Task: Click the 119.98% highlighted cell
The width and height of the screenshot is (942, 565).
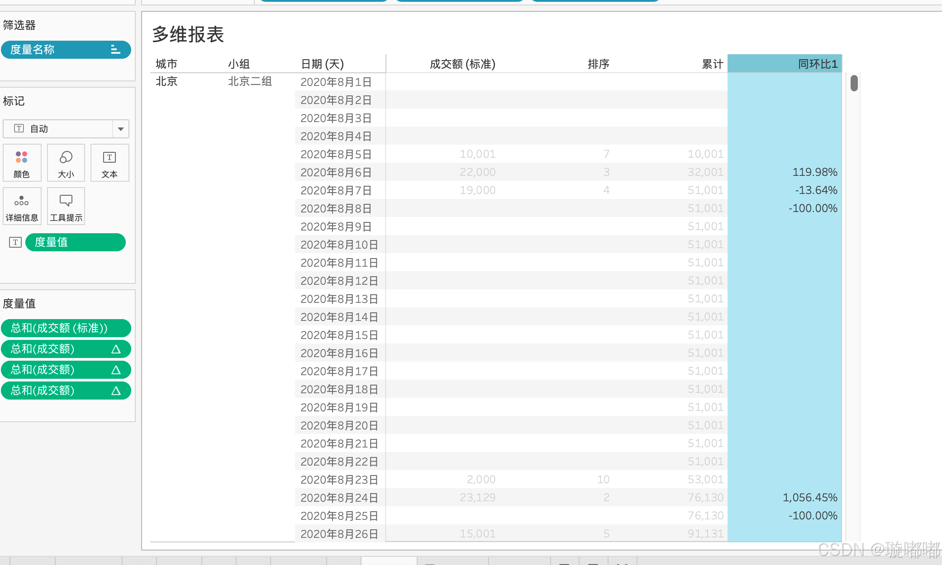Action: tap(814, 172)
